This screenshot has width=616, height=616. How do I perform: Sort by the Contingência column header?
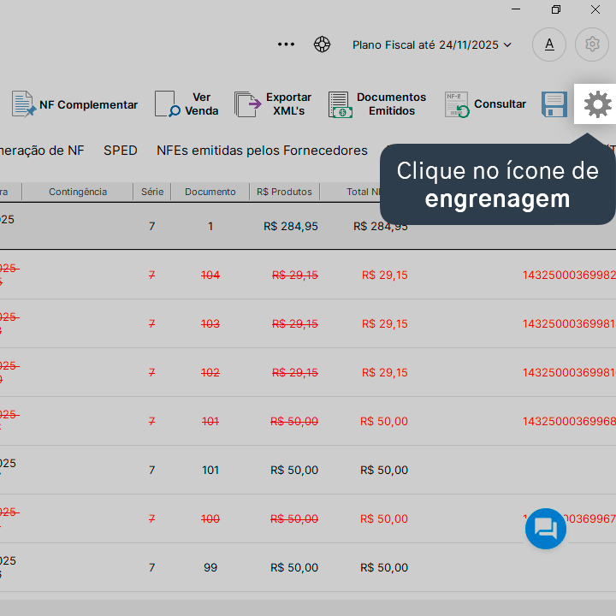(78, 192)
